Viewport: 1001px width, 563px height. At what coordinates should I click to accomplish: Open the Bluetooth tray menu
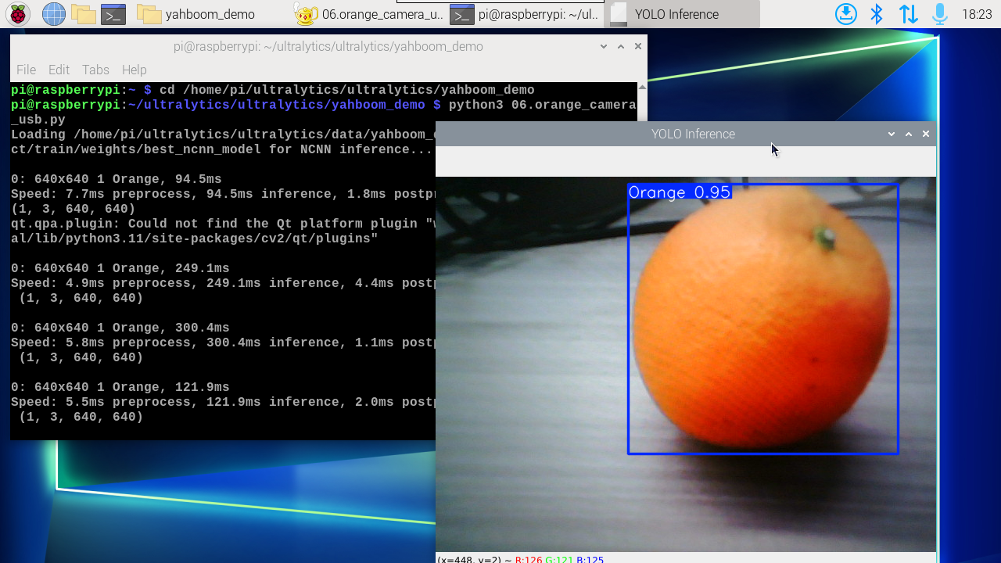(x=877, y=14)
